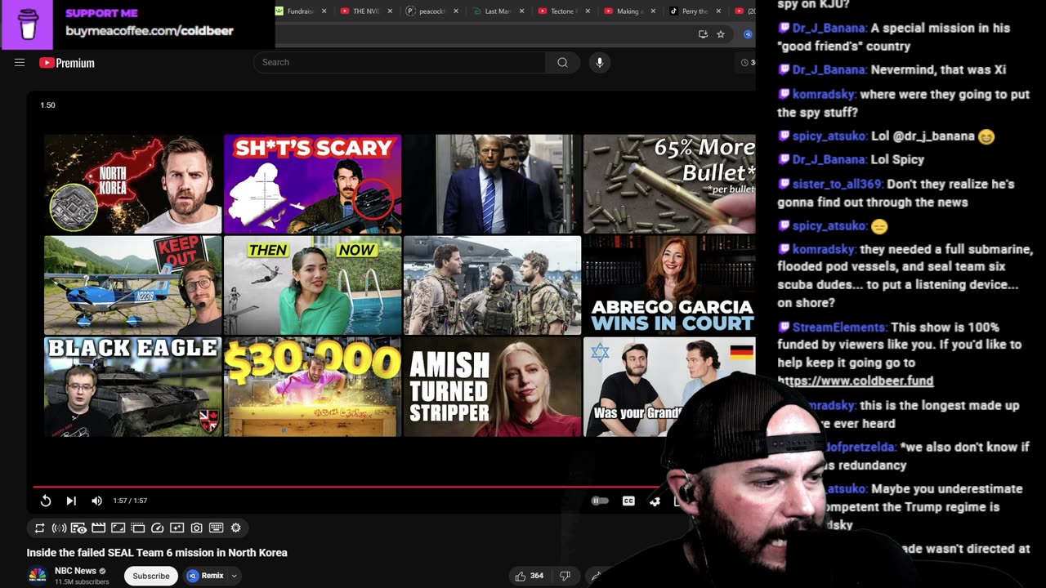Subscribe to NBC News channel

point(151,576)
